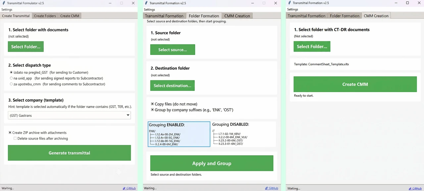Click Generate transmittal button
The image size is (424, 191).
pyautogui.click(x=70, y=153)
